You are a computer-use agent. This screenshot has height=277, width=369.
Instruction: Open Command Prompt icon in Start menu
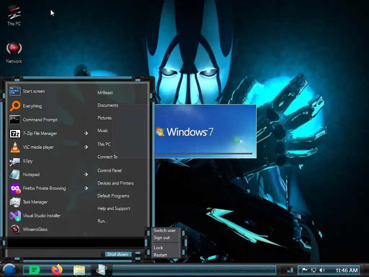pos(14,120)
